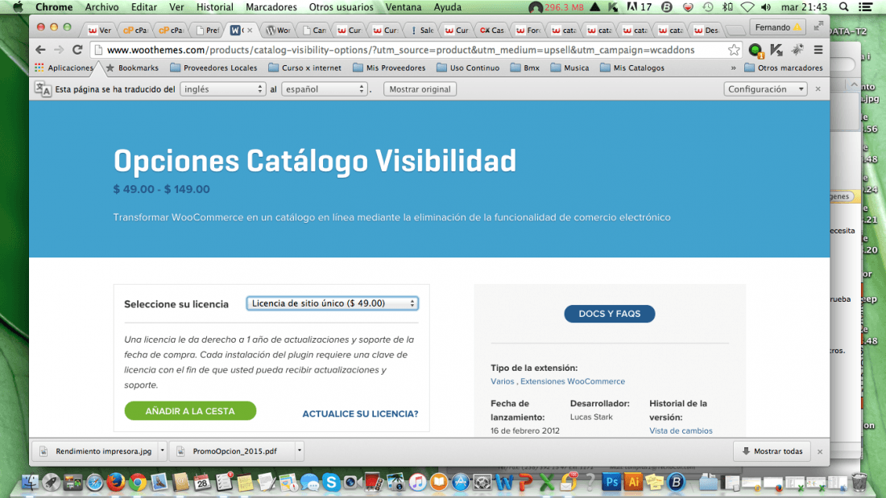This screenshot has height=498, width=886.
Task: Open the App Store from the Dock
Action: (461, 482)
